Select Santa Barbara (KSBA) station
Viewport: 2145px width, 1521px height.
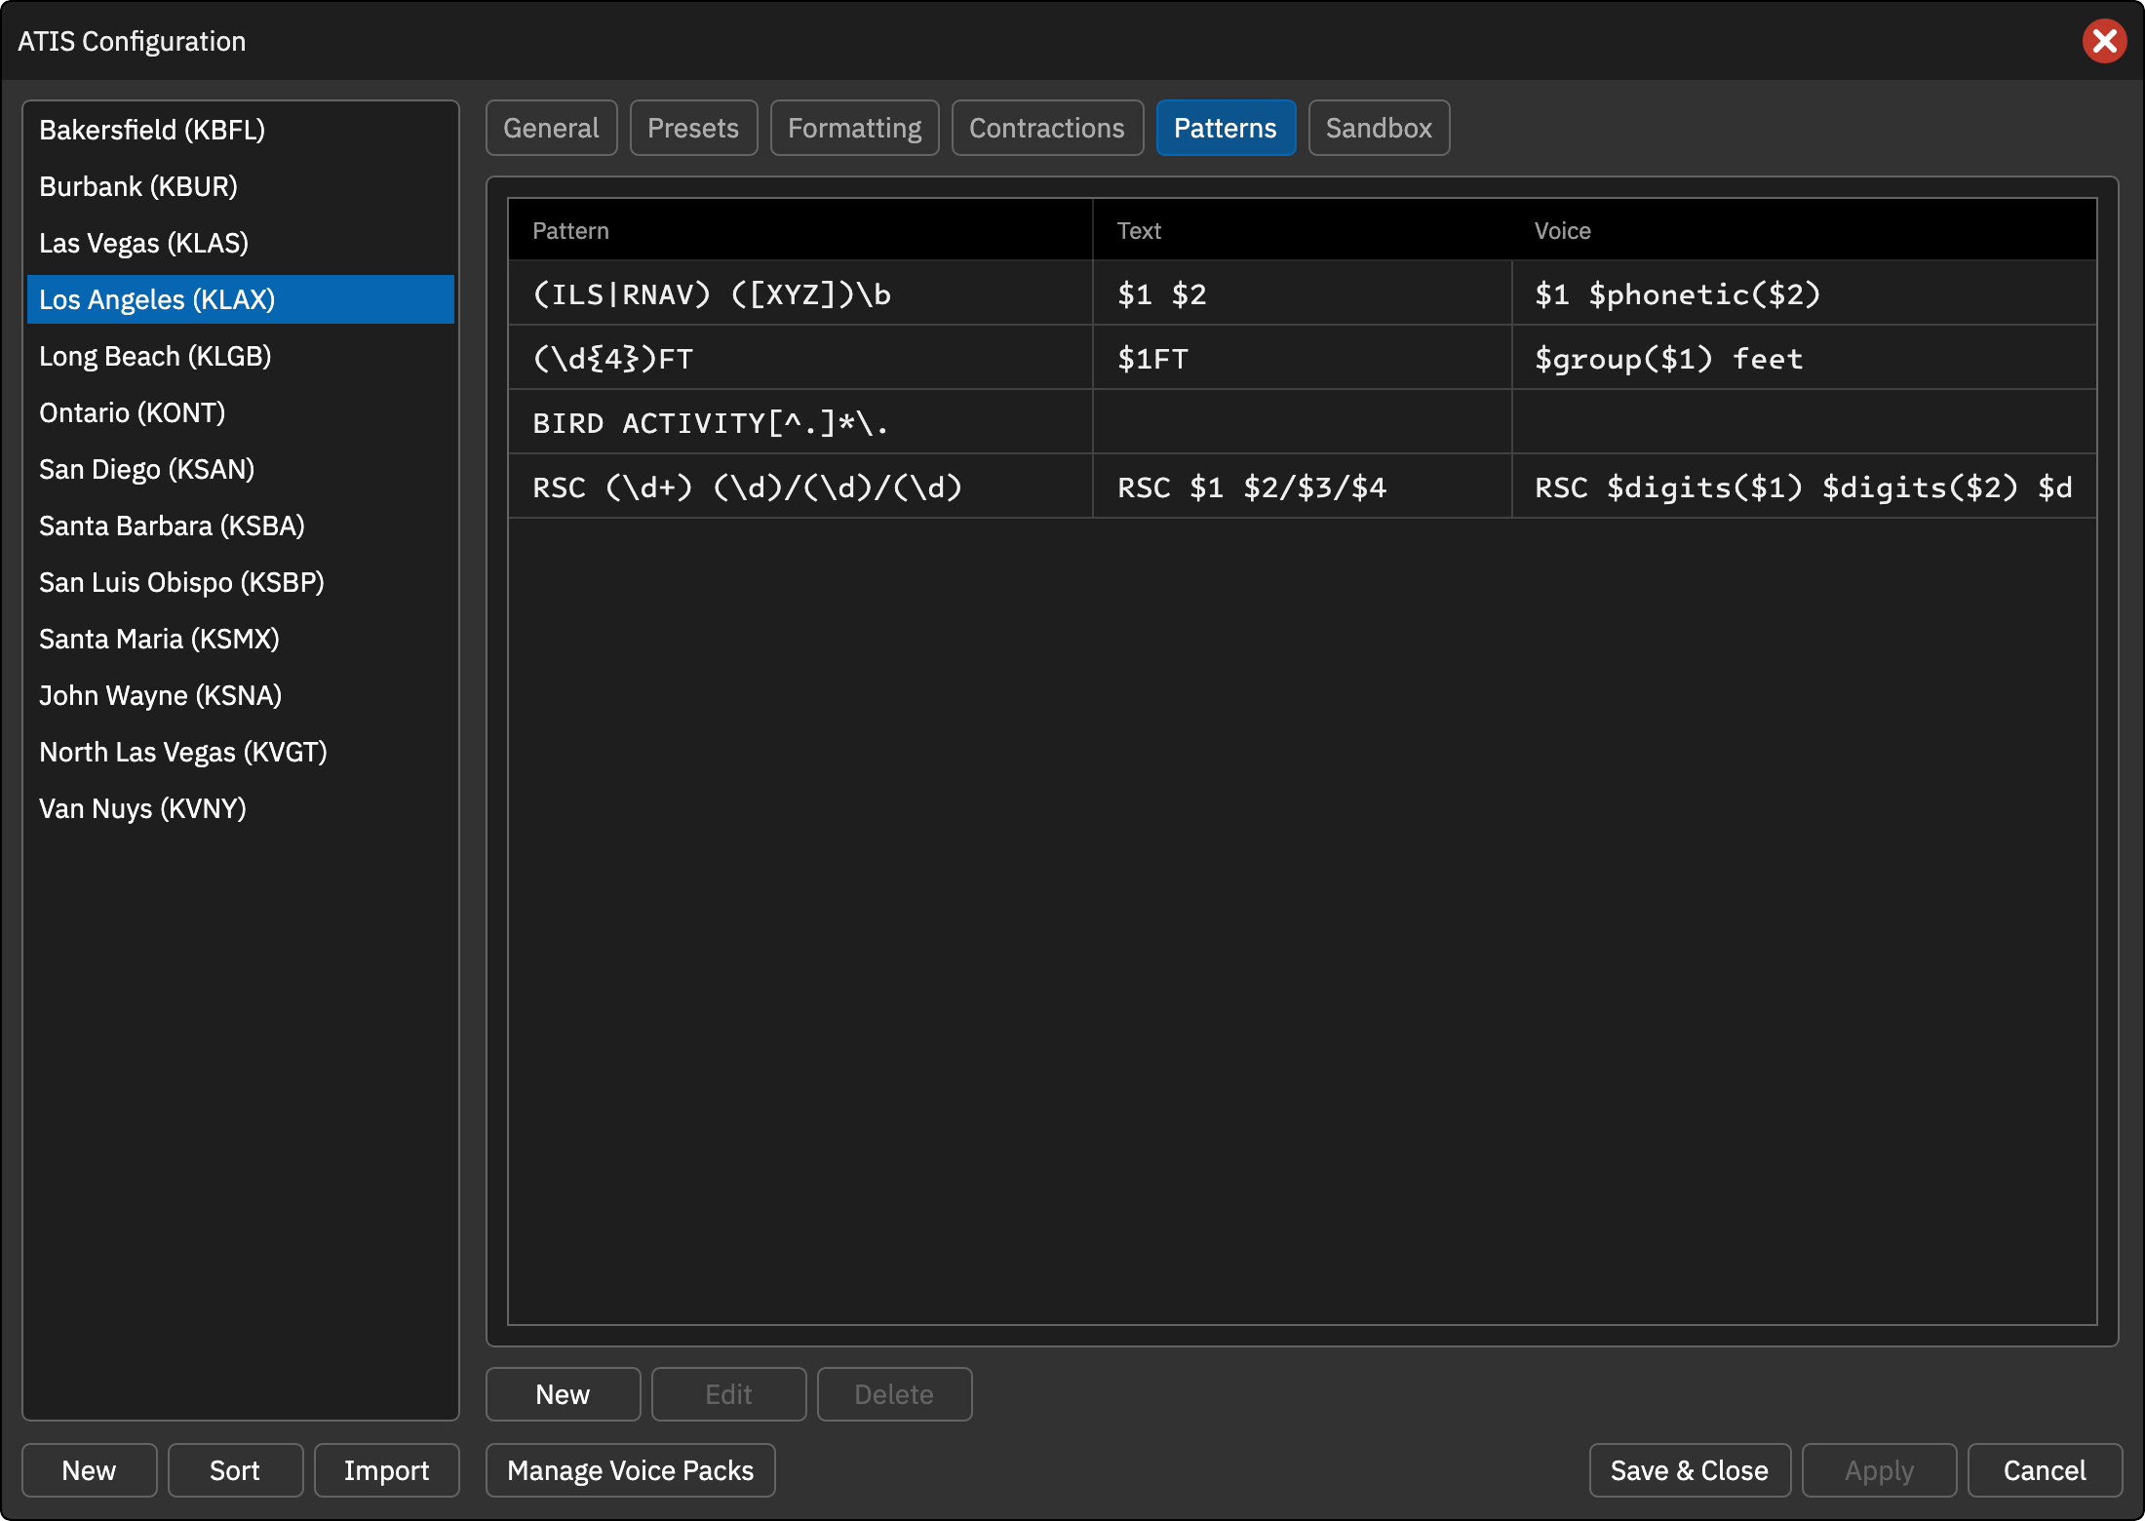241,526
